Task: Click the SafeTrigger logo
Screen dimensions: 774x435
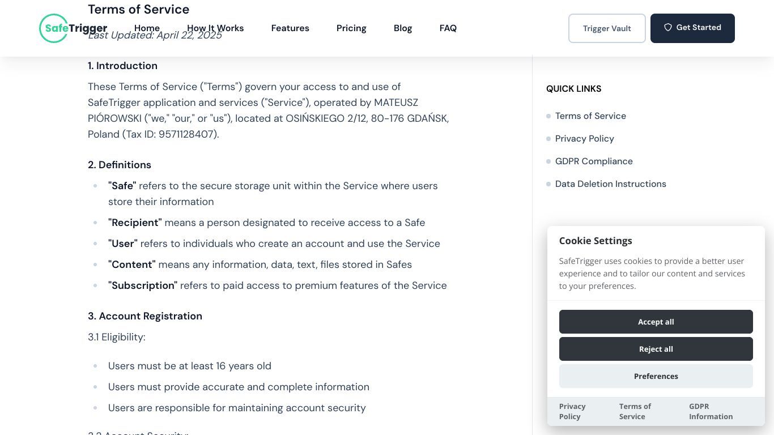Action: coord(73,28)
